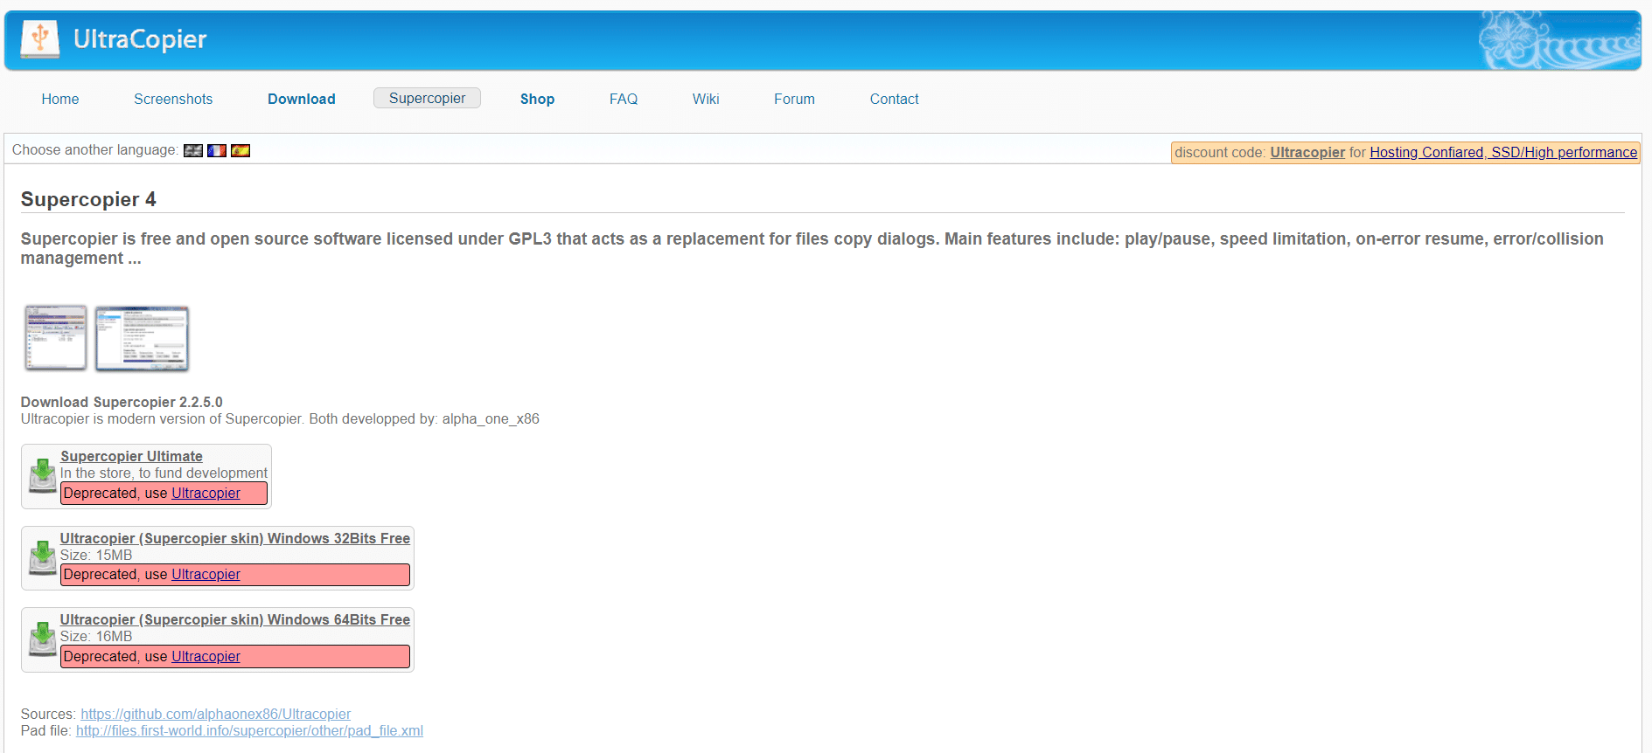The image size is (1652, 753).
Task: Open the pad_file.xml link
Action: pos(249,730)
